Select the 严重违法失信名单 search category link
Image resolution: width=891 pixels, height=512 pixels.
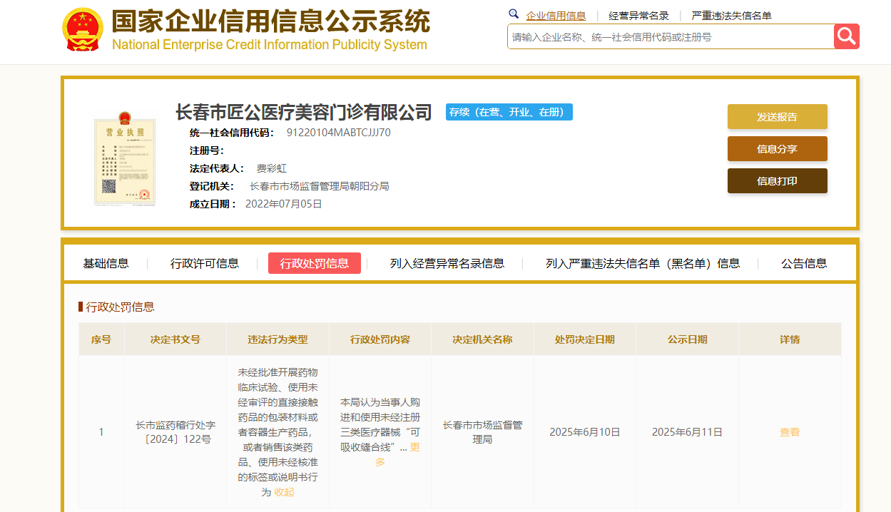click(731, 16)
